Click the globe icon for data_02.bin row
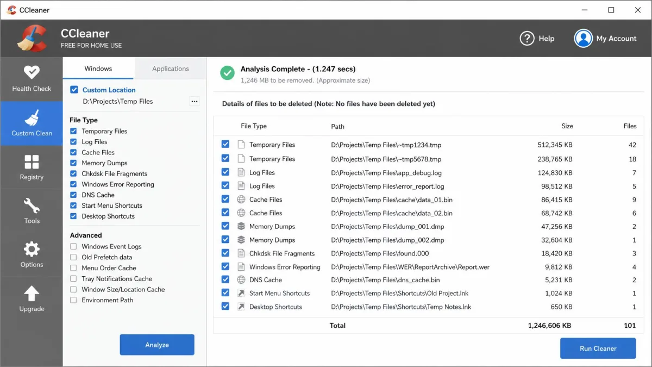This screenshot has width=652, height=367. 241,213
